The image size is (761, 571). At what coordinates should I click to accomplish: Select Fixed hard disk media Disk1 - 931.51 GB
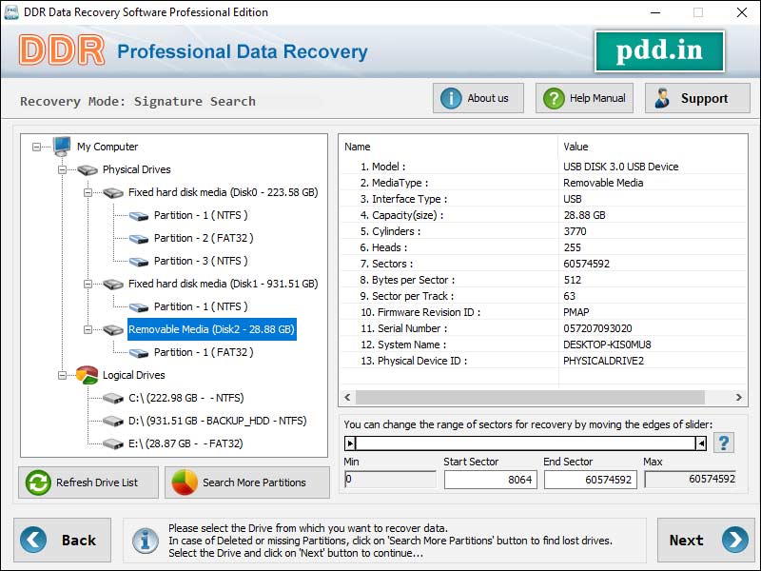[224, 284]
